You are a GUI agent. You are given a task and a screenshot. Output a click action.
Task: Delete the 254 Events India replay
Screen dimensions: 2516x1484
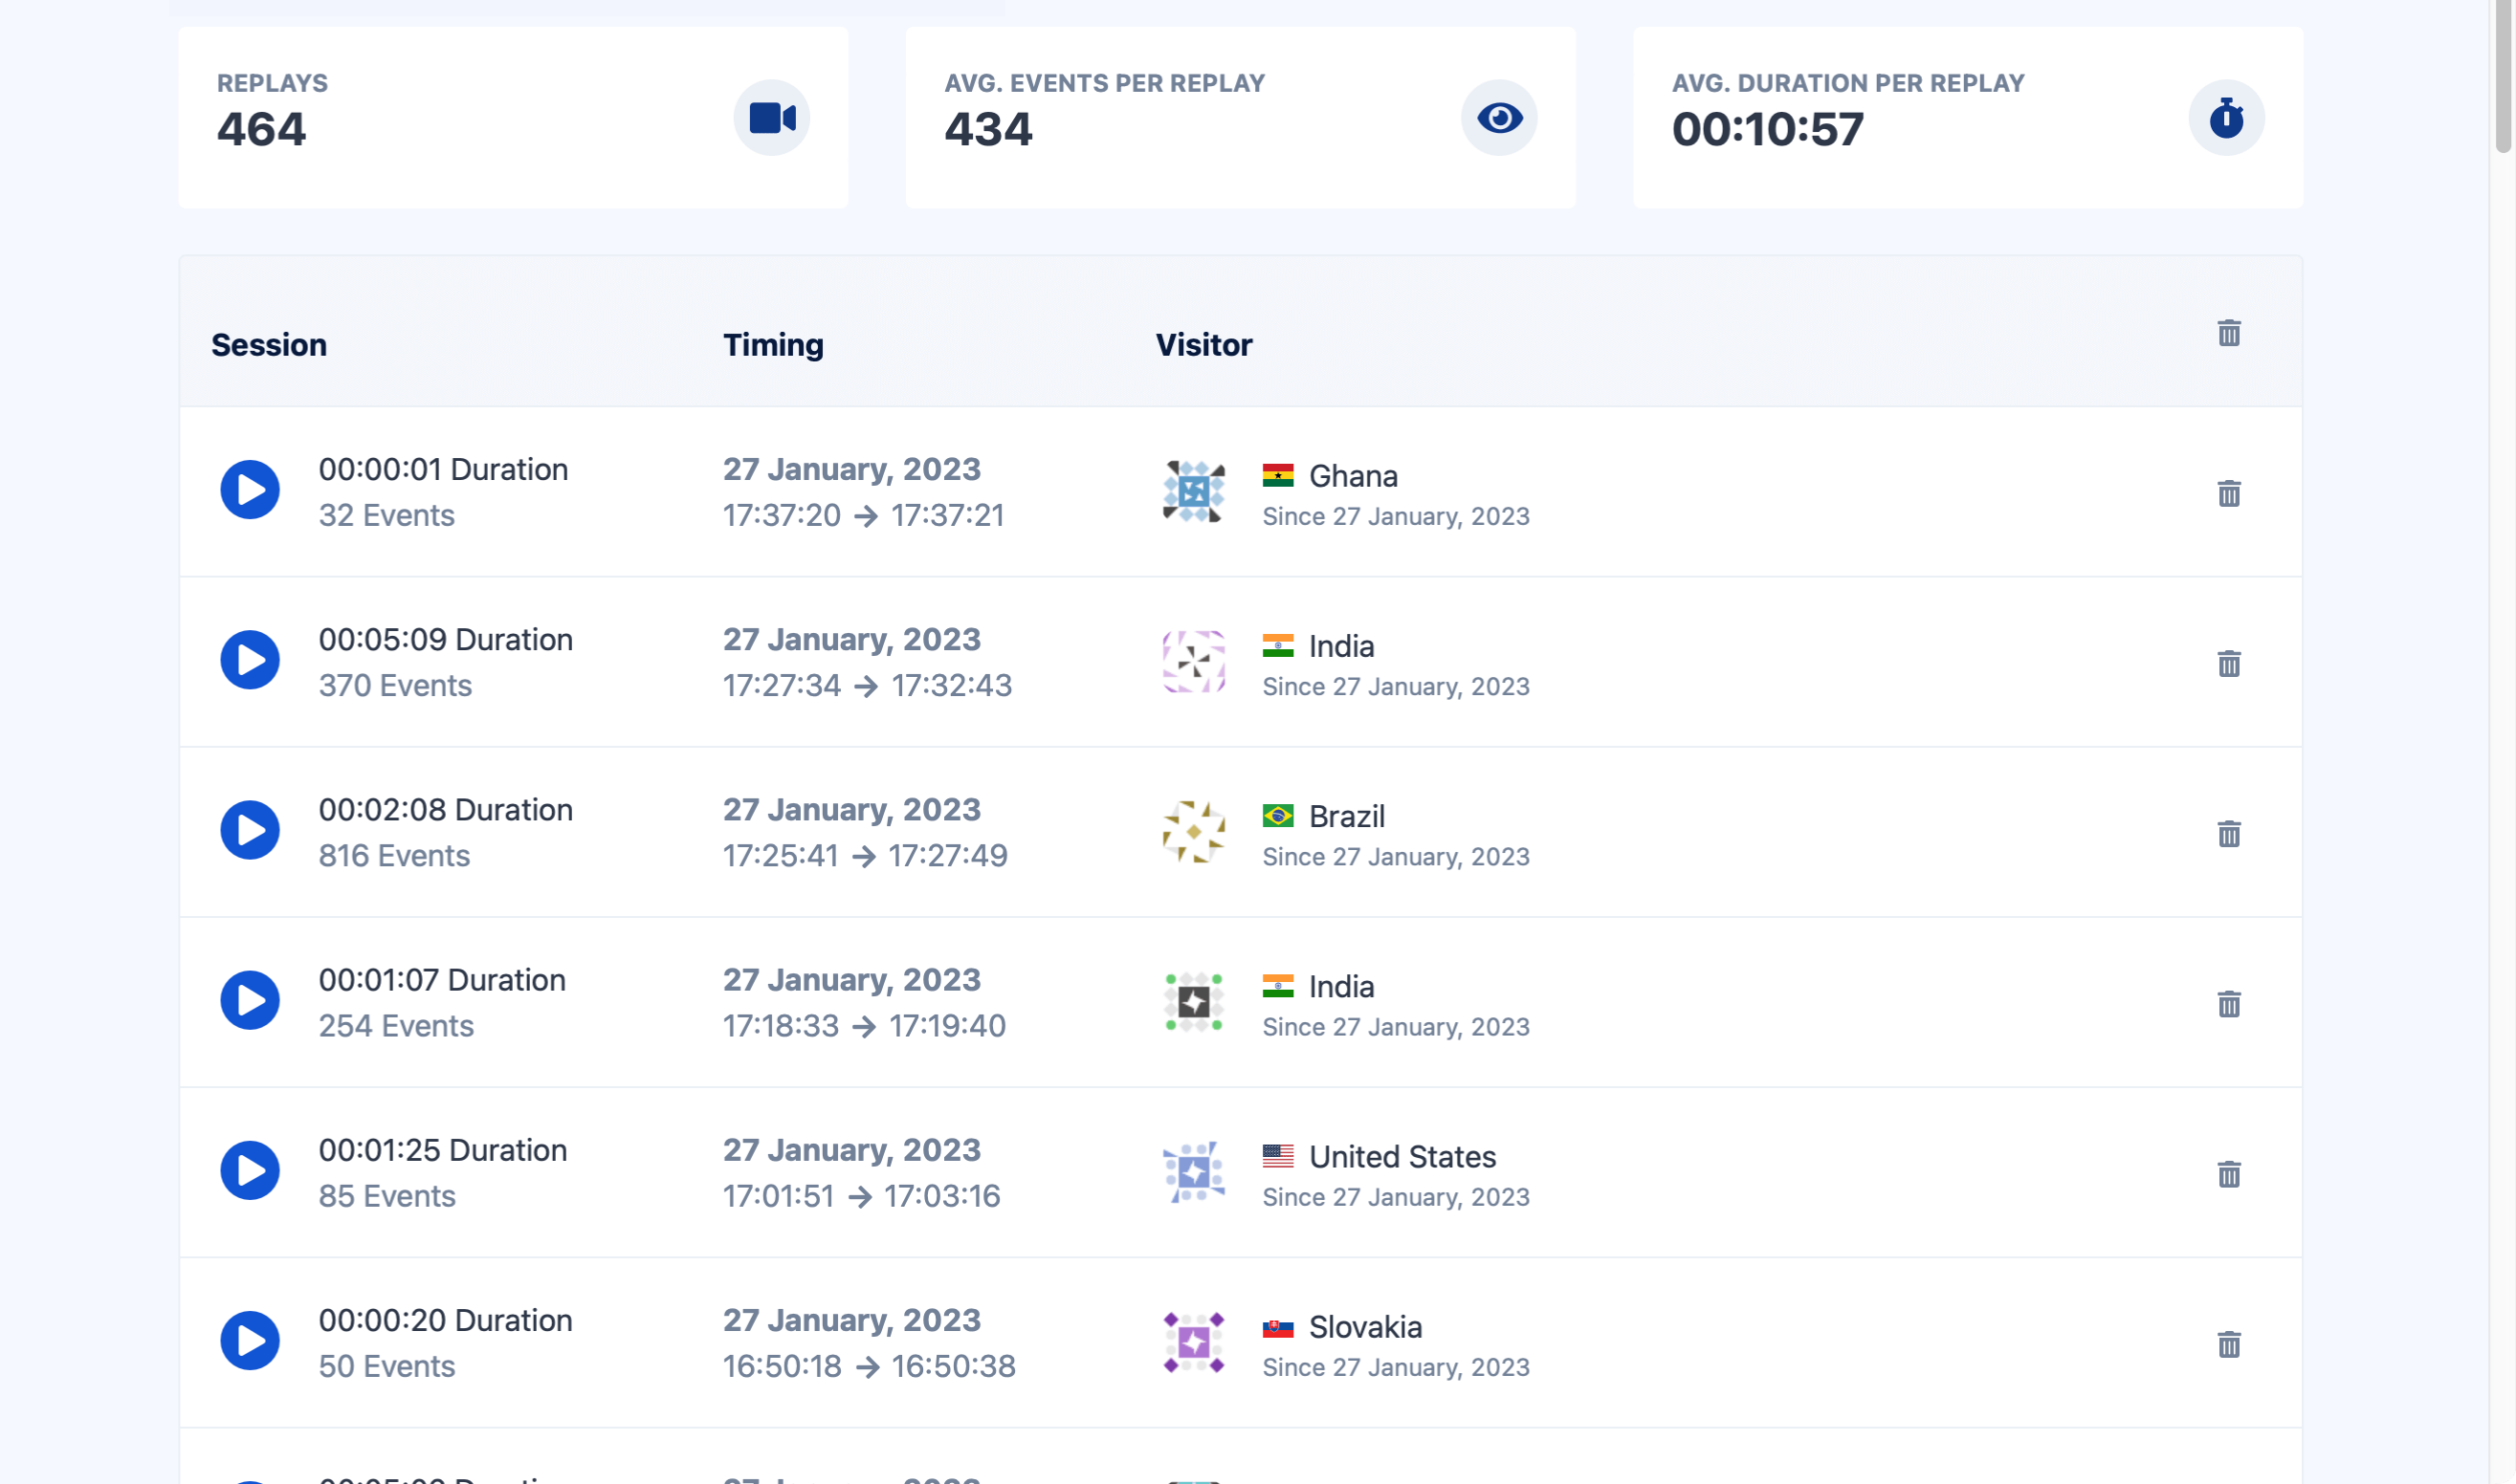point(2229,1003)
